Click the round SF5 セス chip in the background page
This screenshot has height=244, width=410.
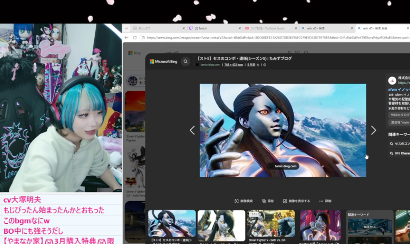point(136,81)
